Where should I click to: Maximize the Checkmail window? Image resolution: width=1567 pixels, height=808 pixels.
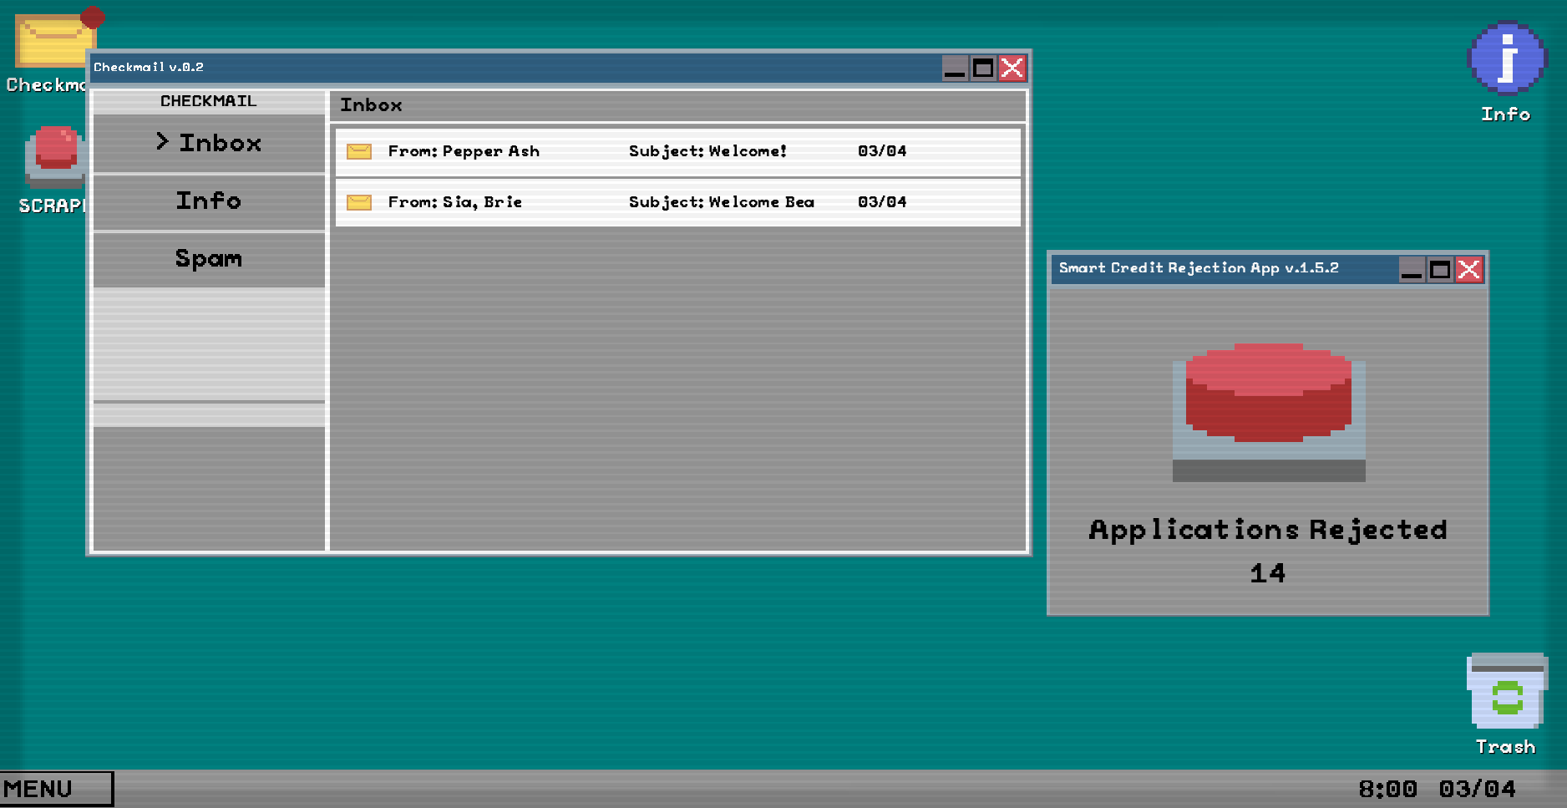point(983,68)
